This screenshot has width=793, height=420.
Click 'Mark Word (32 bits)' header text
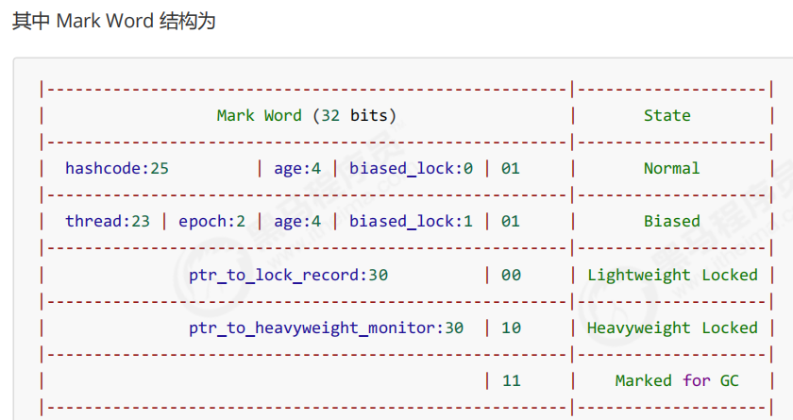coord(307,116)
